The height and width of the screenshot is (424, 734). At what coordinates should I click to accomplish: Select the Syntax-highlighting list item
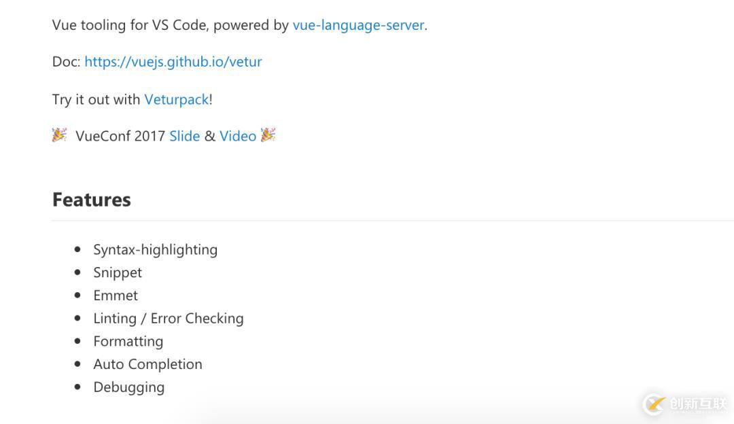156,250
